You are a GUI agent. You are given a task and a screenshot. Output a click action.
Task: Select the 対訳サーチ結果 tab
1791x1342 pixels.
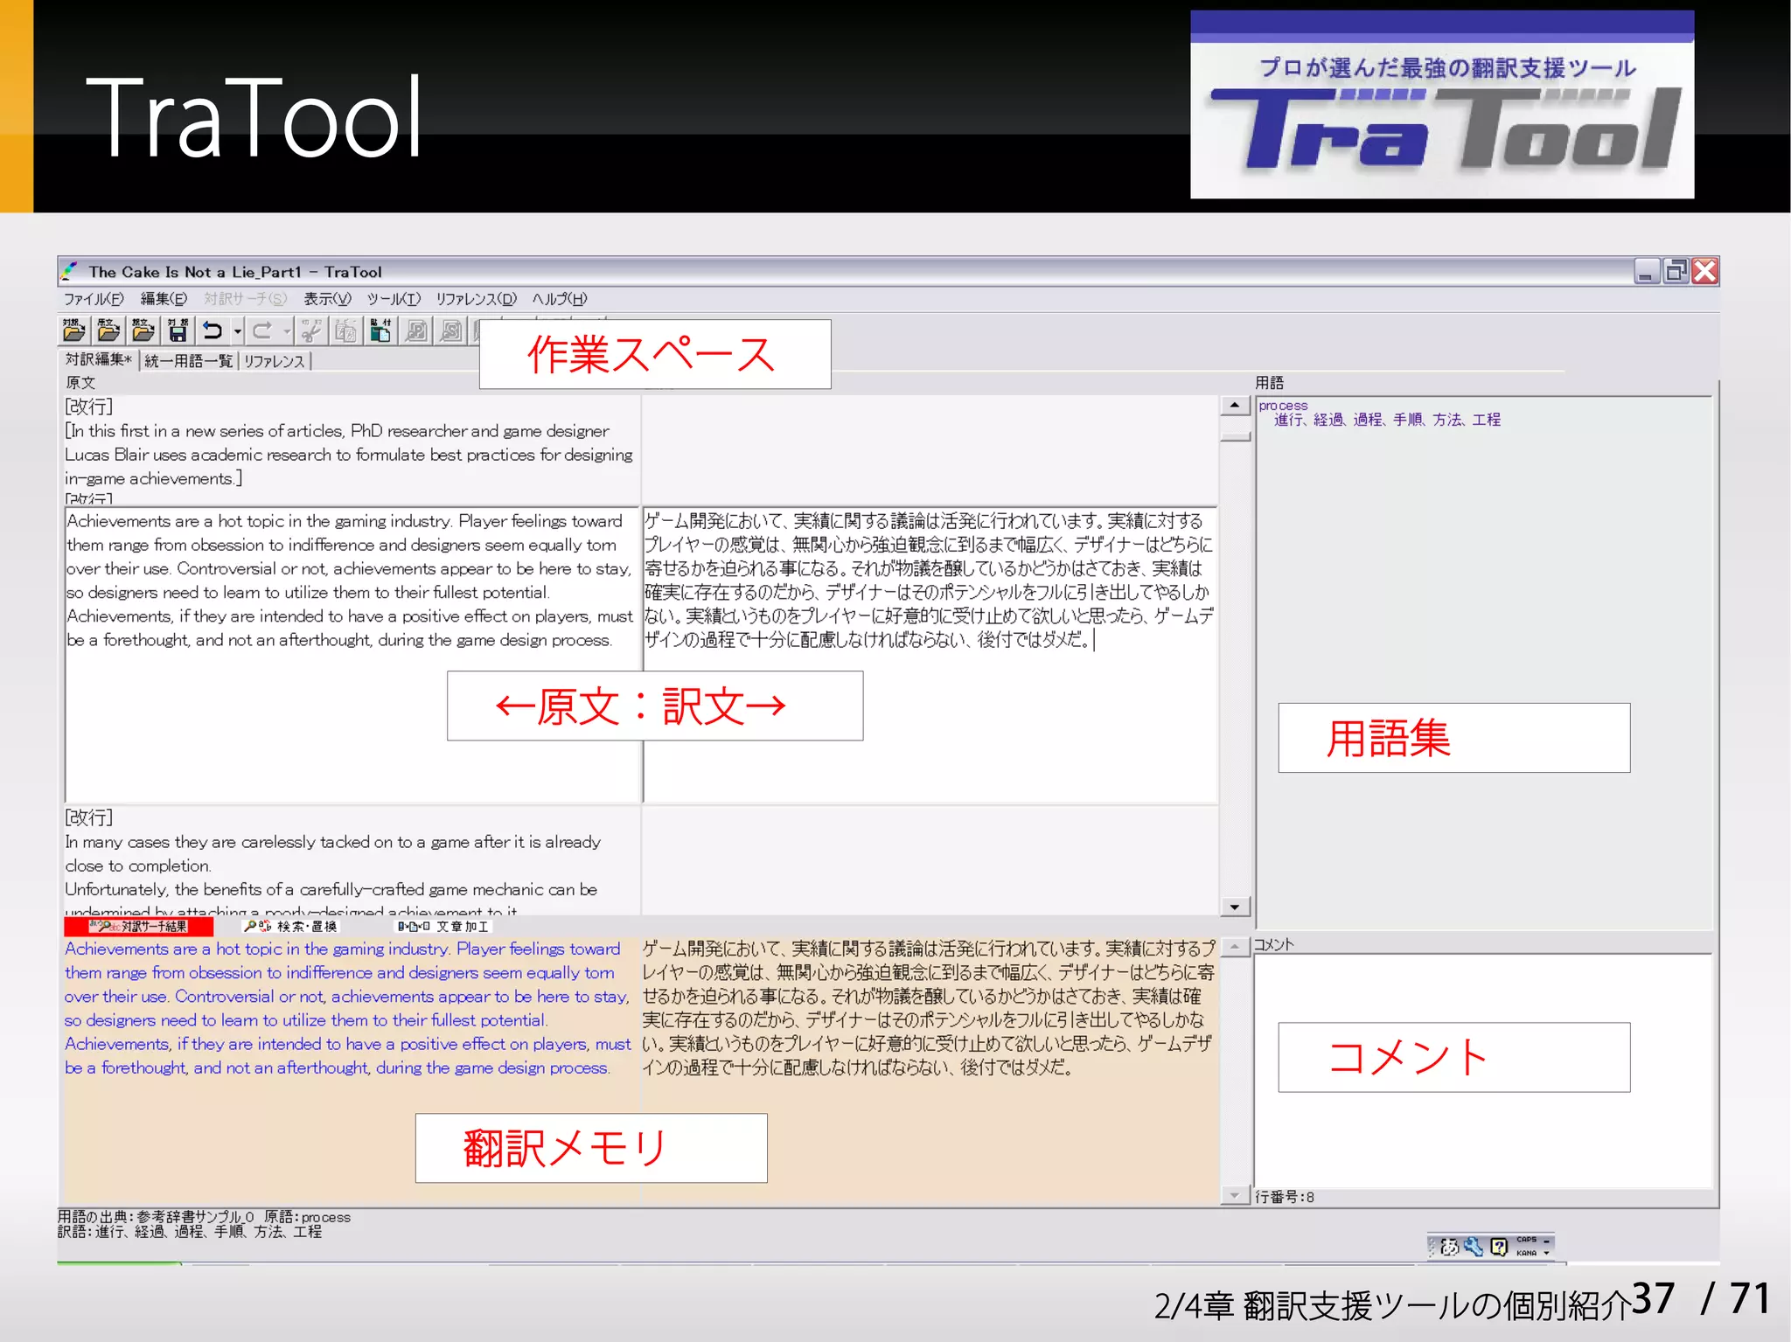point(138,926)
